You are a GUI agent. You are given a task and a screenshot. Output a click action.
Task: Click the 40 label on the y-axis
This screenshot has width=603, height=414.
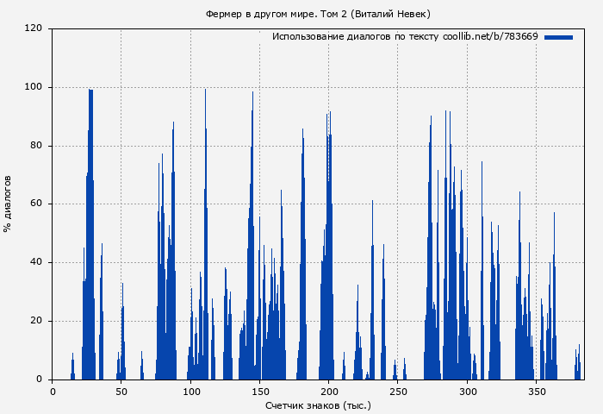tap(36, 263)
